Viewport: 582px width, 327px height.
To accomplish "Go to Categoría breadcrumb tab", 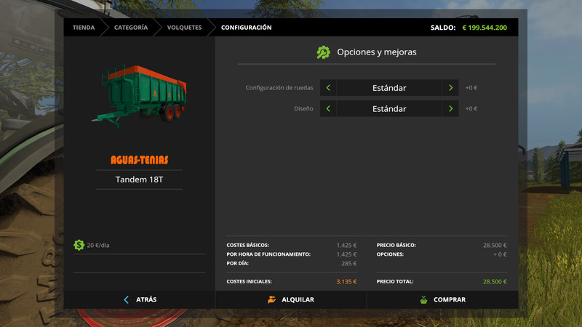I will click(130, 28).
